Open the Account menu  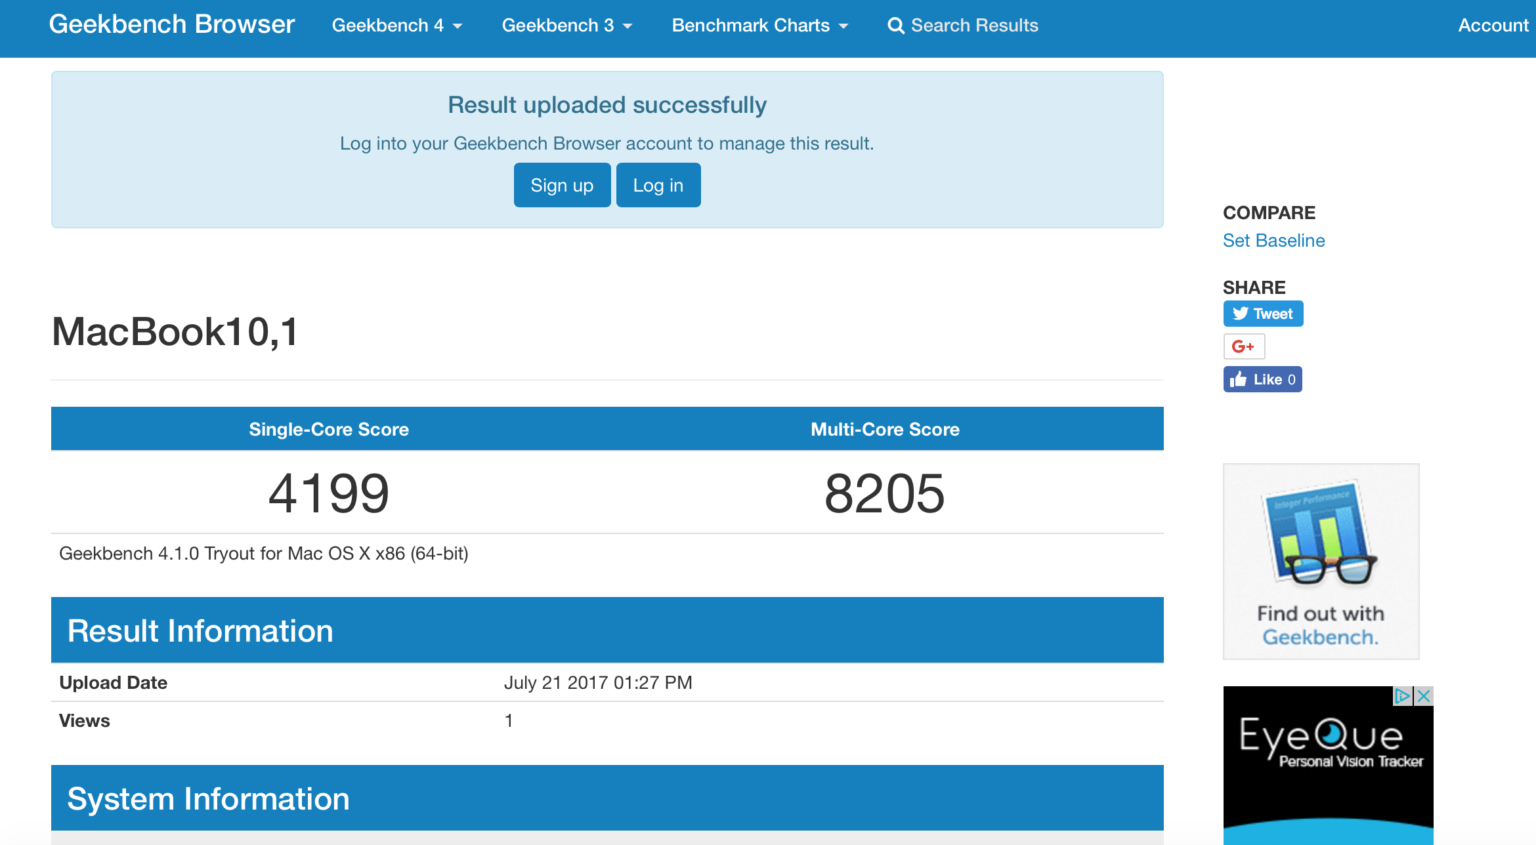[1493, 26]
